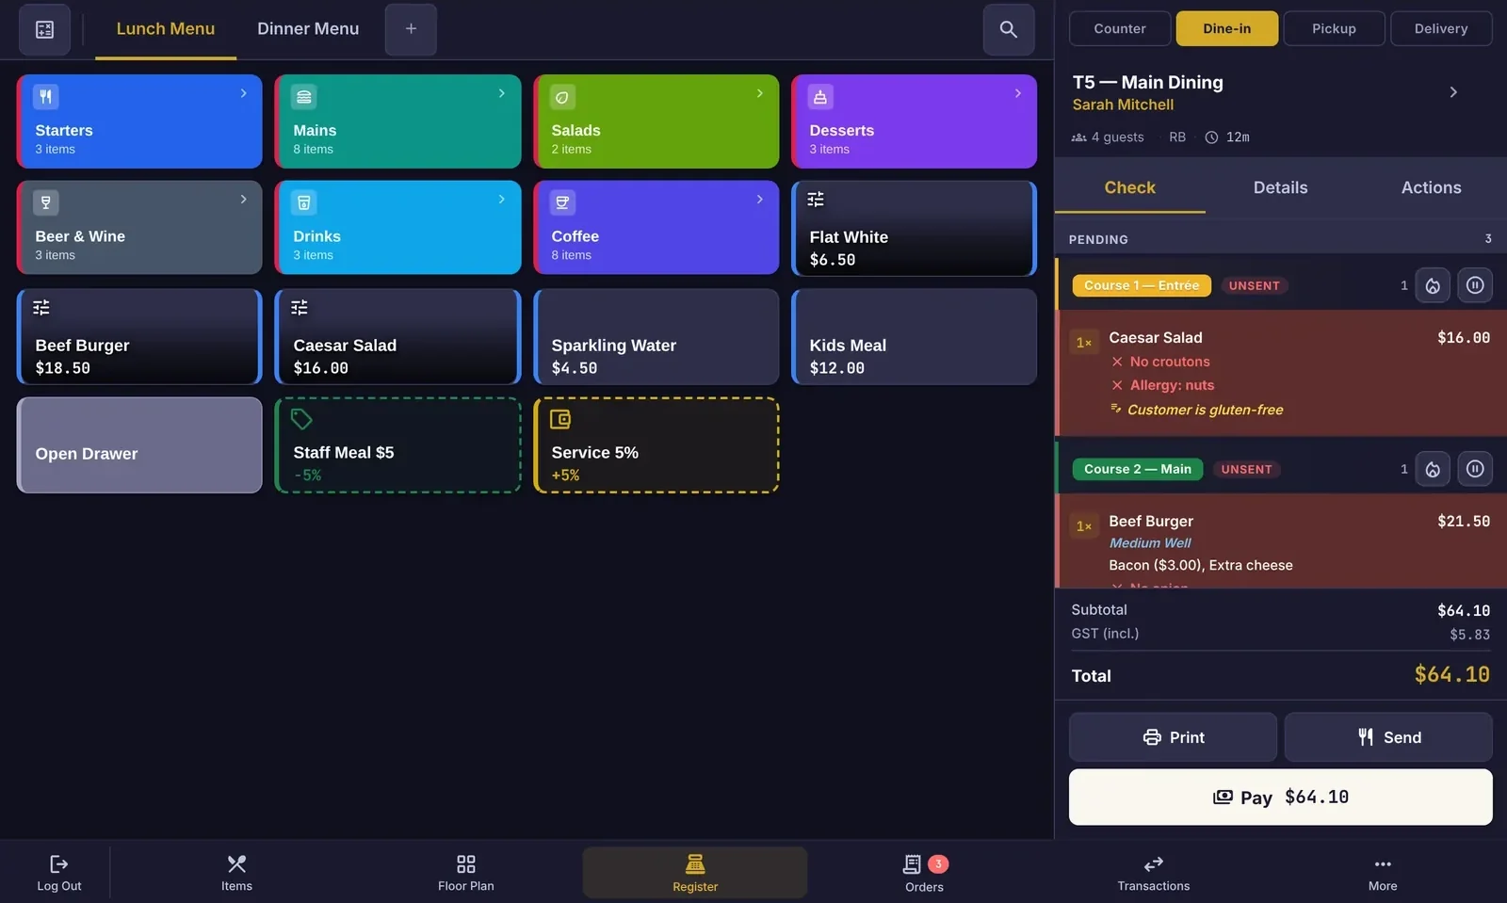Open the Details tab

pyautogui.click(x=1281, y=187)
